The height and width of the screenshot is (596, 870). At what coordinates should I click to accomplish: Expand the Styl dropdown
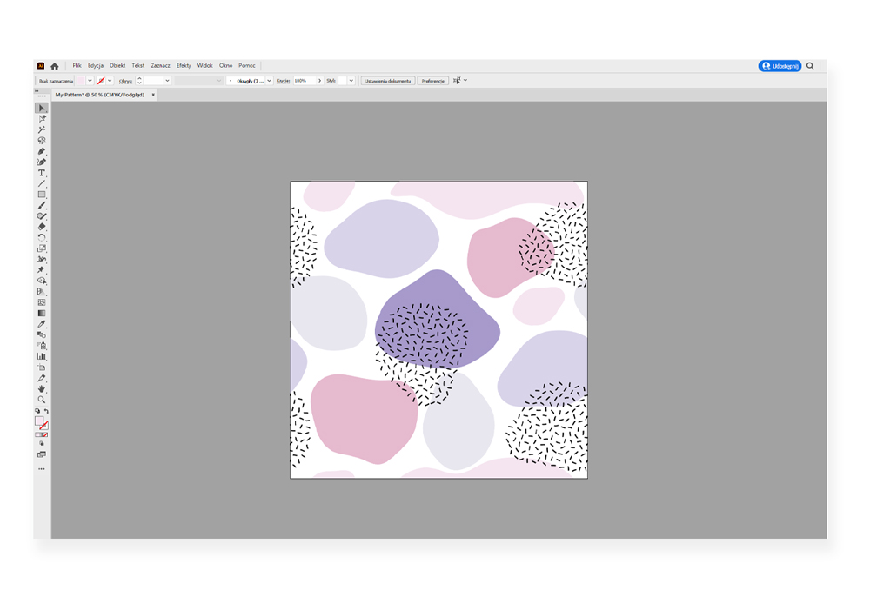pyautogui.click(x=351, y=81)
